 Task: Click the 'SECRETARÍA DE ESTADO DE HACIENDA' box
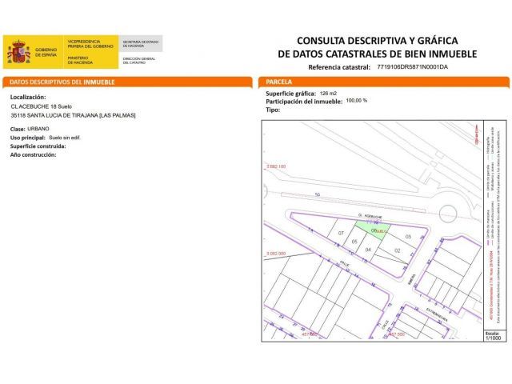click(x=141, y=44)
